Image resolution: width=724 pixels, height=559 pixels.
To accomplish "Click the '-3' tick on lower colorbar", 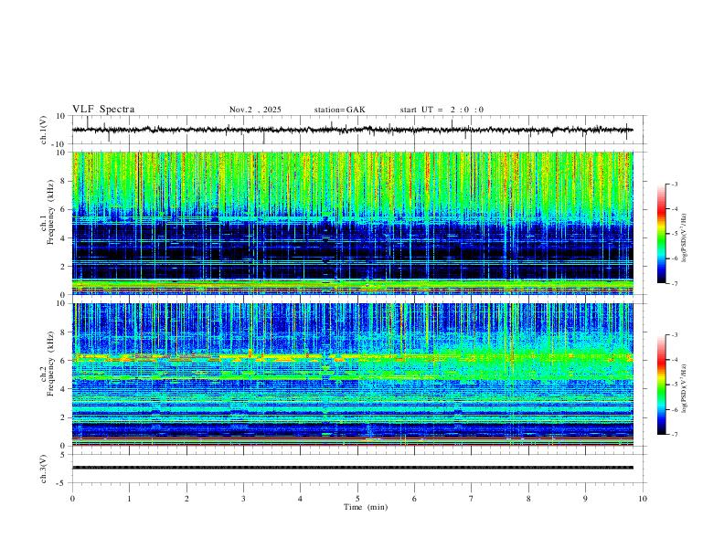I will pyautogui.click(x=674, y=335).
